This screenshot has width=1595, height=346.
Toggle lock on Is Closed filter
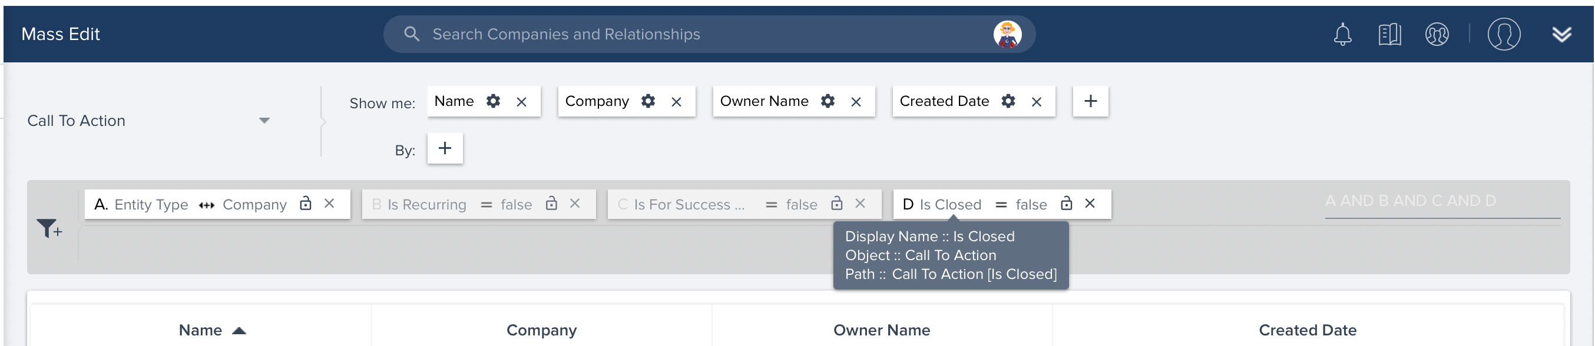pyautogui.click(x=1066, y=204)
